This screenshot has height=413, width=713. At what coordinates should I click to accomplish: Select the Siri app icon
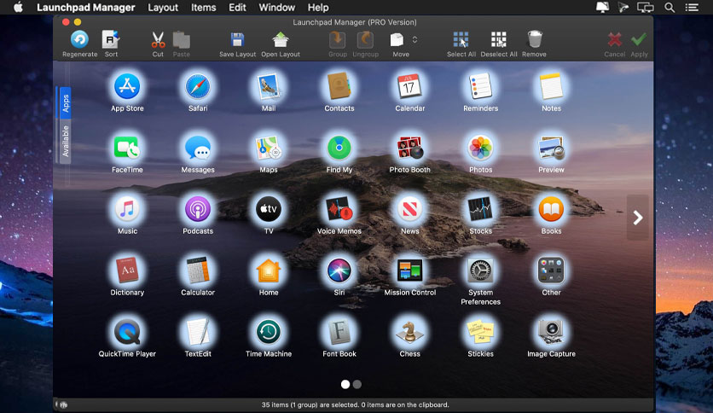(x=339, y=270)
